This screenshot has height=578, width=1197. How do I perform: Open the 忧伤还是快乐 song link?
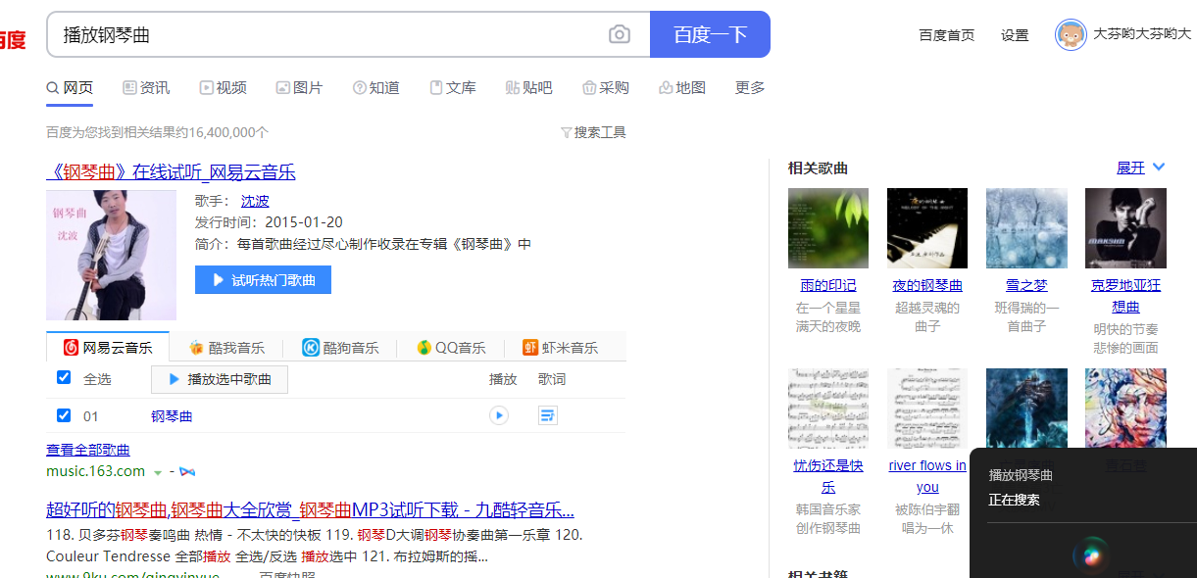[828, 476]
